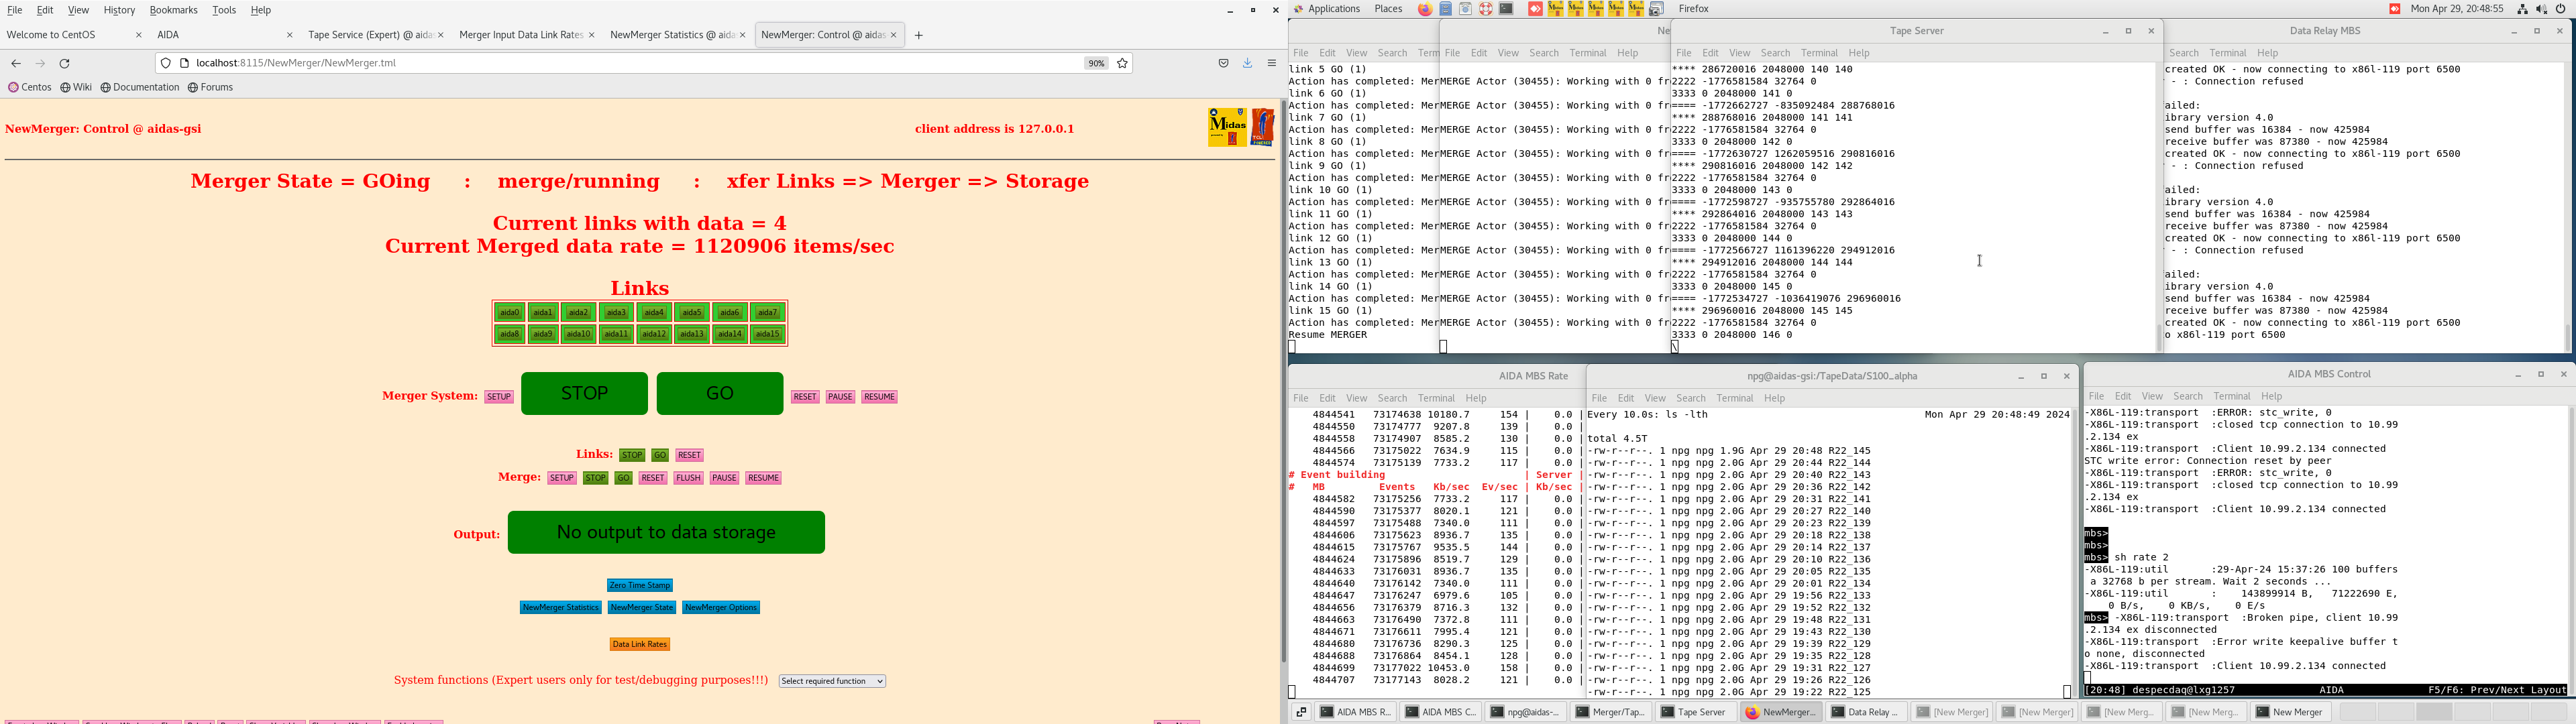Open the Documentation bookmark link

coord(140,88)
